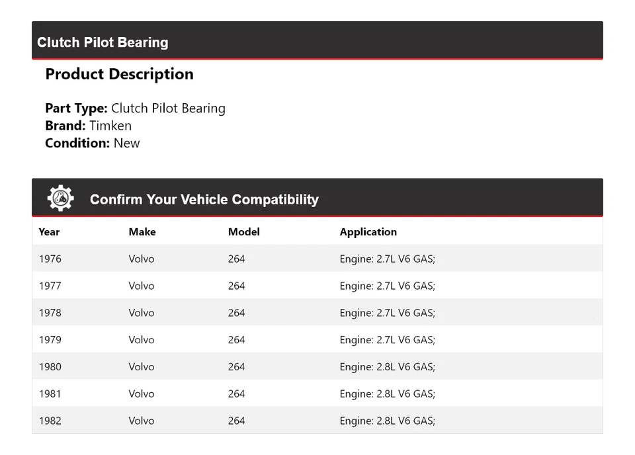This screenshot has width=635, height=455.
Task: Select the 1976 year cell
Action: click(x=50, y=259)
